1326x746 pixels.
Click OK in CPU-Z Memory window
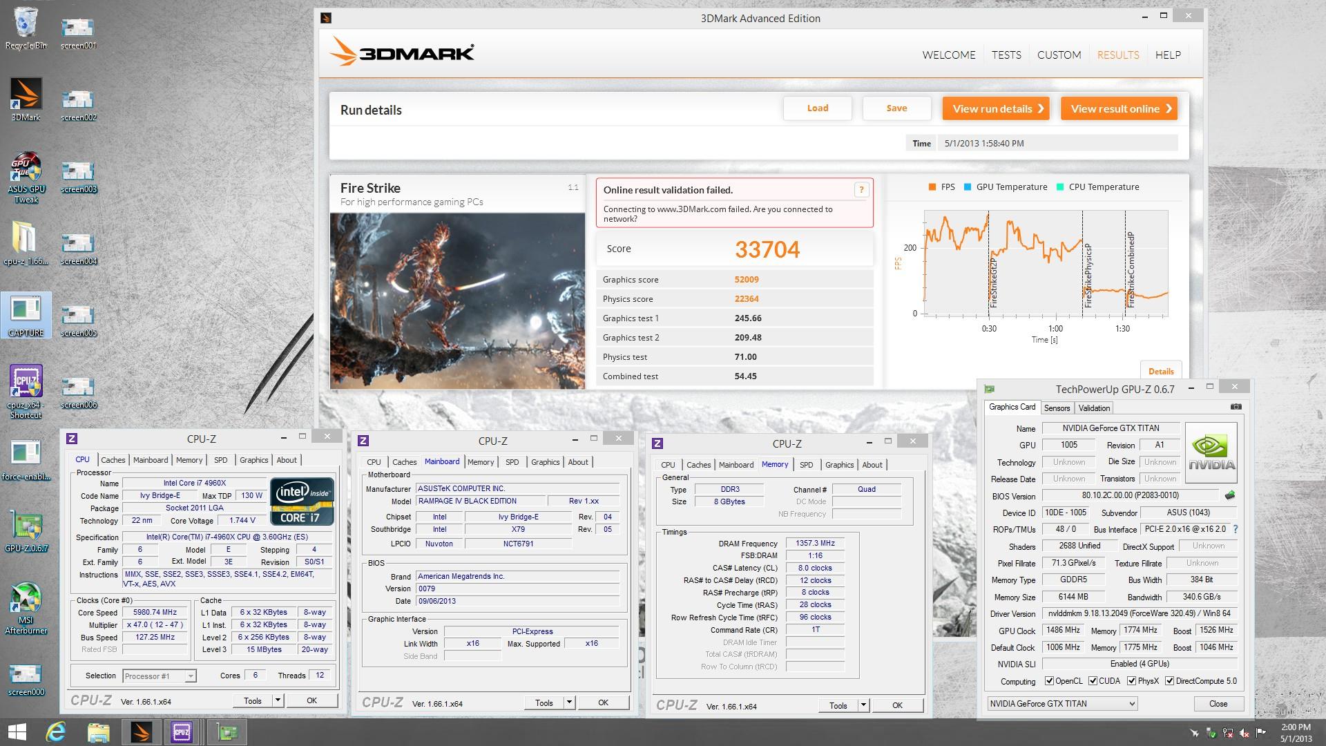point(897,705)
